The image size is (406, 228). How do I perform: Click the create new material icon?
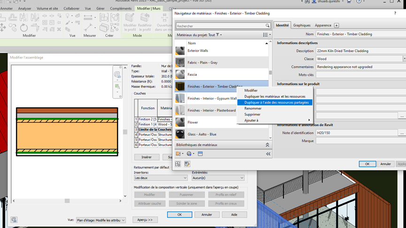point(190,154)
